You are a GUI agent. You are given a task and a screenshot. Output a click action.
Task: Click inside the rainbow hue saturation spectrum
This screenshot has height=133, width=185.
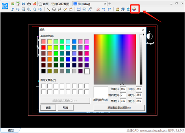click(115, 59)
